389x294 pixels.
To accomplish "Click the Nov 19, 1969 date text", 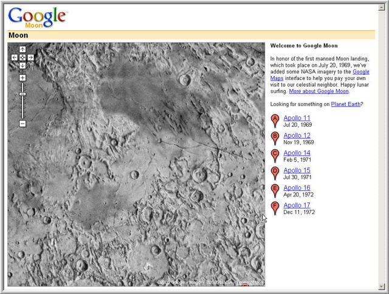I will (298, 142).
